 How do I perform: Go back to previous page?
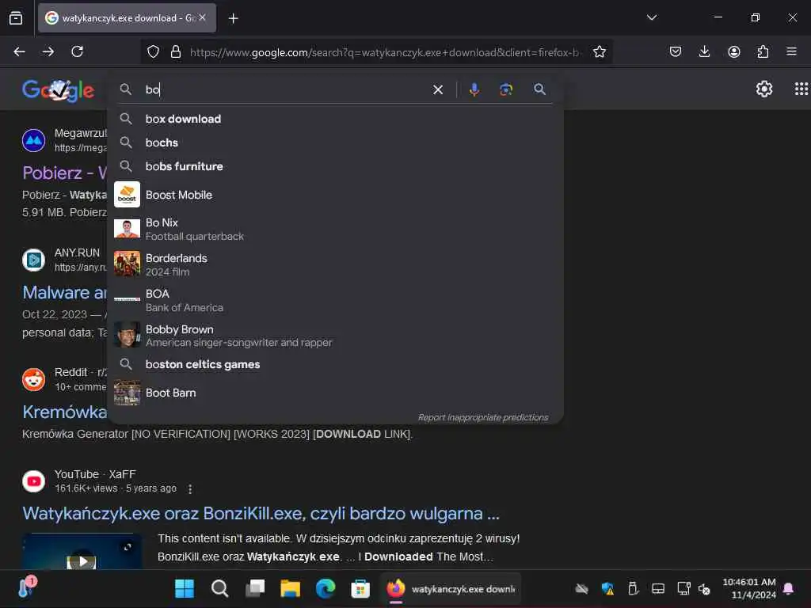click(19, 51)
